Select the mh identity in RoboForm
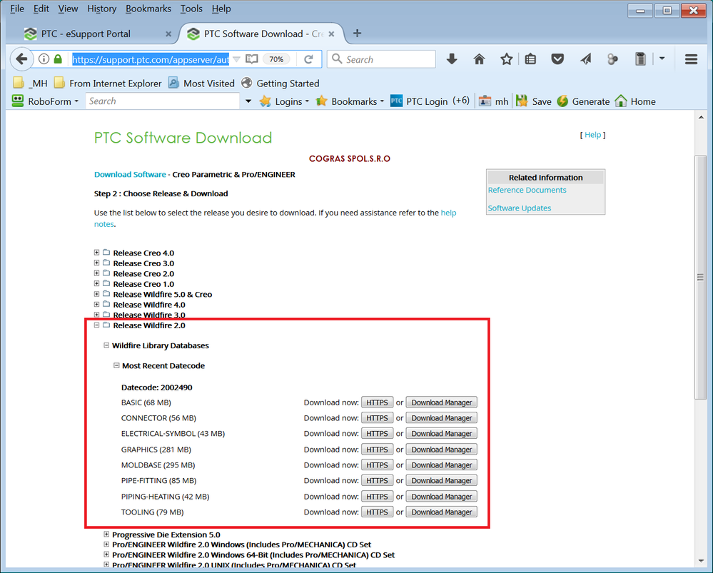 pos(493,101)
